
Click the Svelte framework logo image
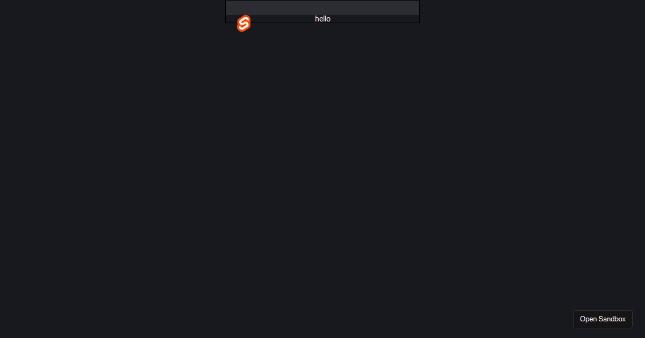click(244, 24)
